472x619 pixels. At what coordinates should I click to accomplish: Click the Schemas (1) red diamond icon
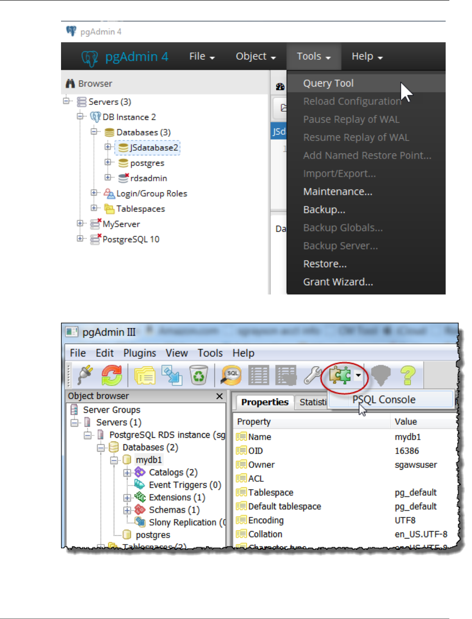click(140, 509)
